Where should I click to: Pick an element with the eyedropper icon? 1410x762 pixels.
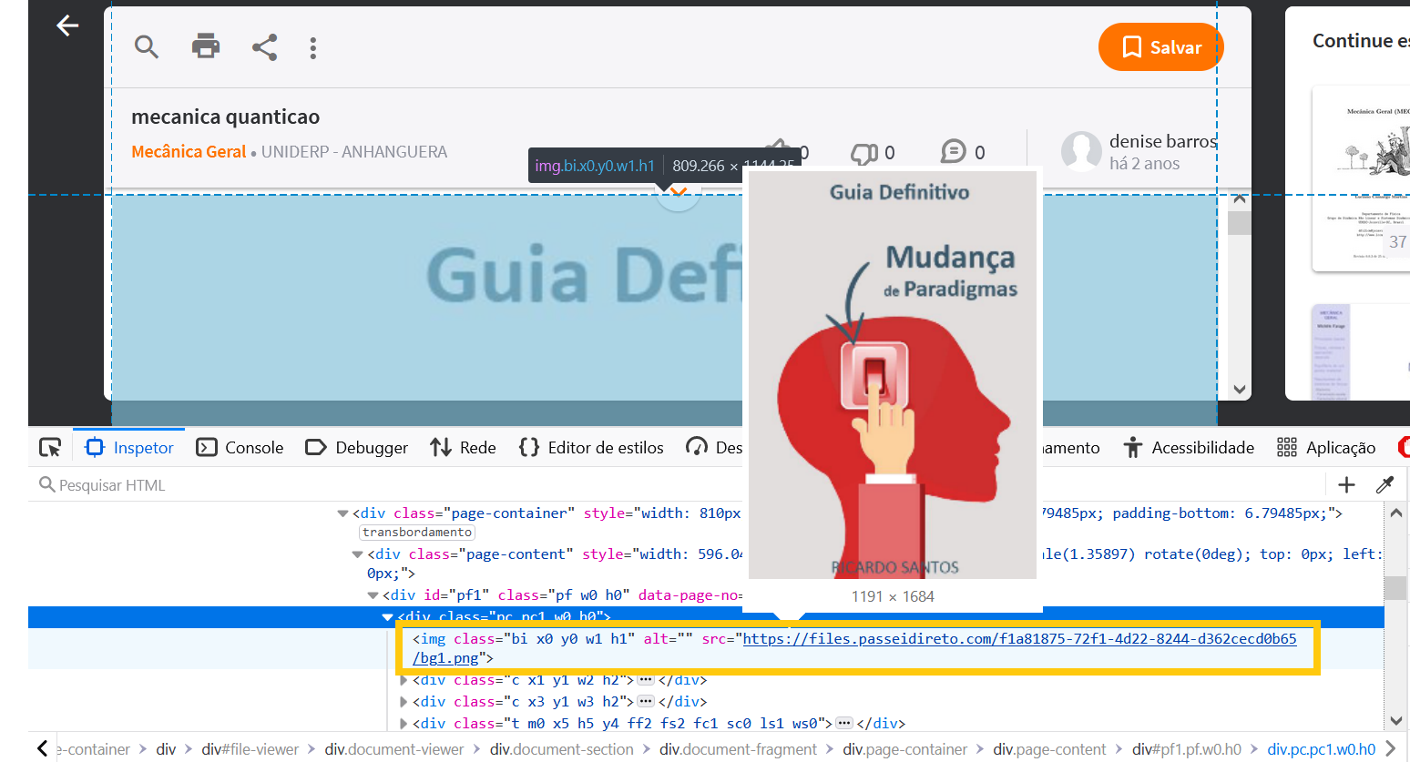click(1385, 485)
